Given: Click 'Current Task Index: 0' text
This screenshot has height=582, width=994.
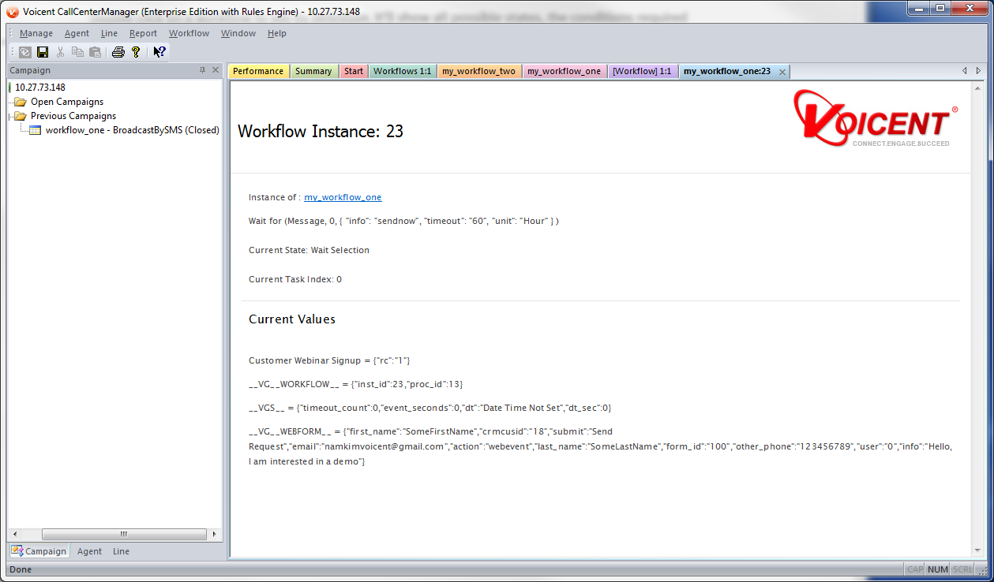Looking at the screenshot, I should (295, 279).
